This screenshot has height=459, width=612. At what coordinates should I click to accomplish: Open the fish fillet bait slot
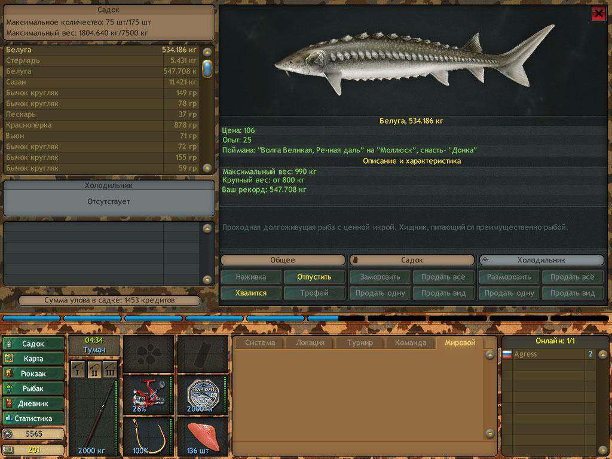203,436
